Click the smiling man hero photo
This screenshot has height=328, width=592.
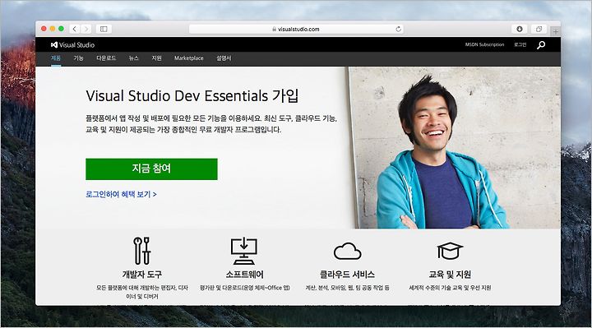[x=455, y=148]
